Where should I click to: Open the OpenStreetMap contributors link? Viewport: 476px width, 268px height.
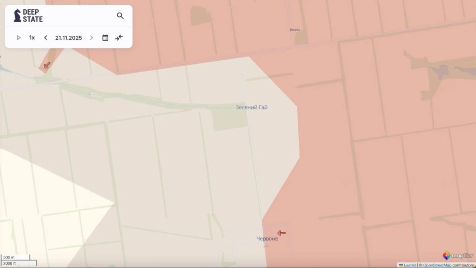point(438,265)
